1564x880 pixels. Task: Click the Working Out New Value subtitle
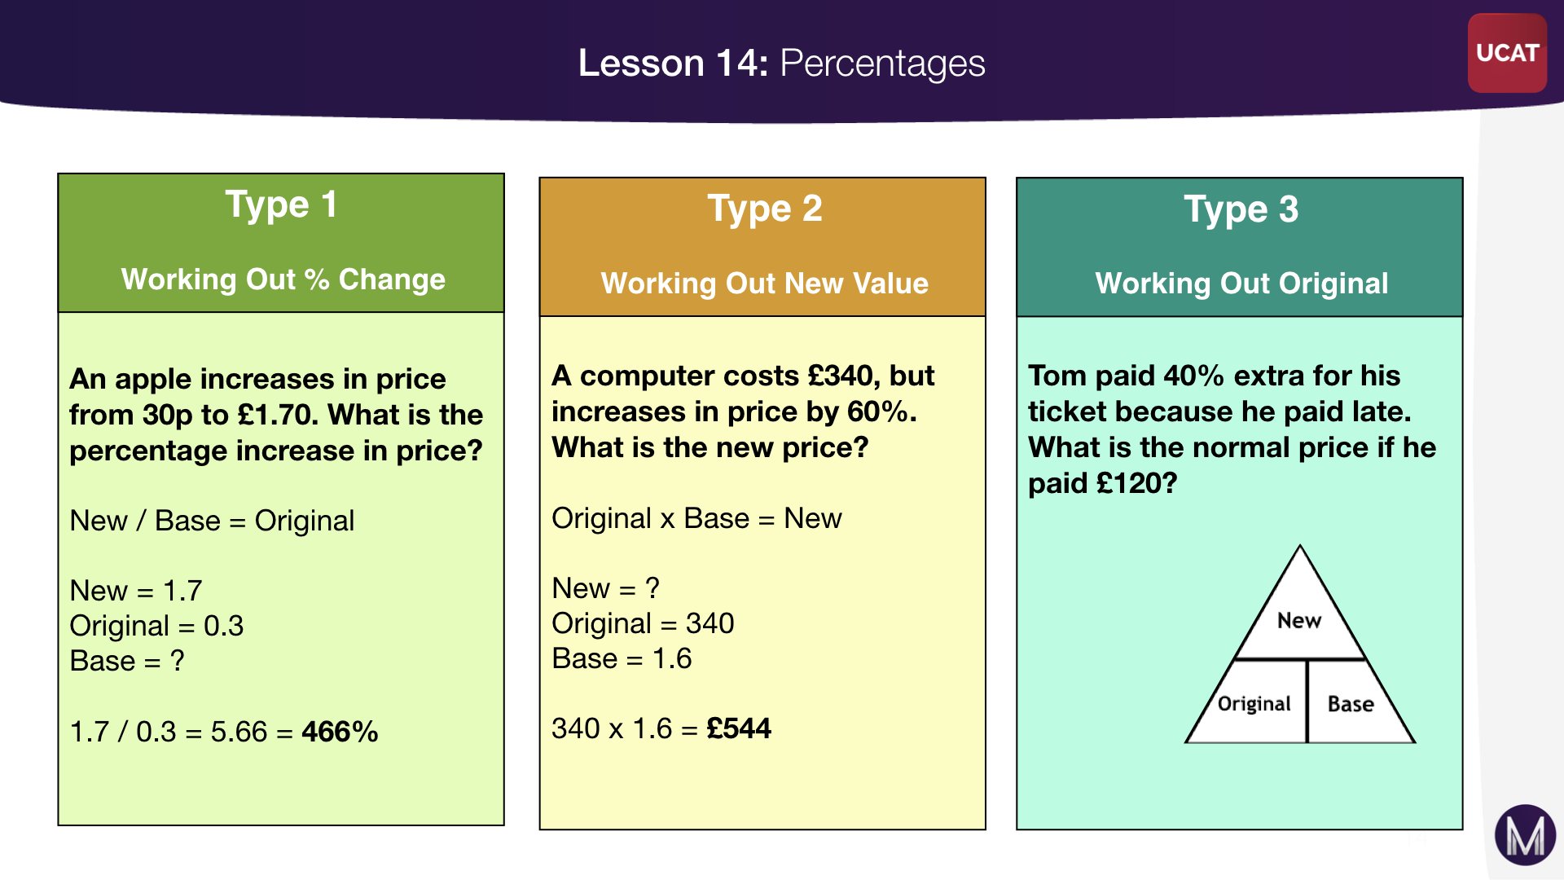pos(764,284)
